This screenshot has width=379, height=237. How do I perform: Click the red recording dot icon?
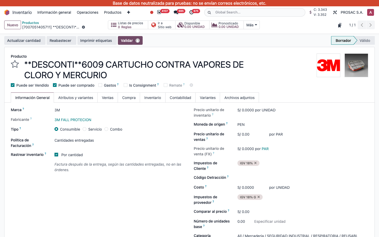click(x=152, y=12)
